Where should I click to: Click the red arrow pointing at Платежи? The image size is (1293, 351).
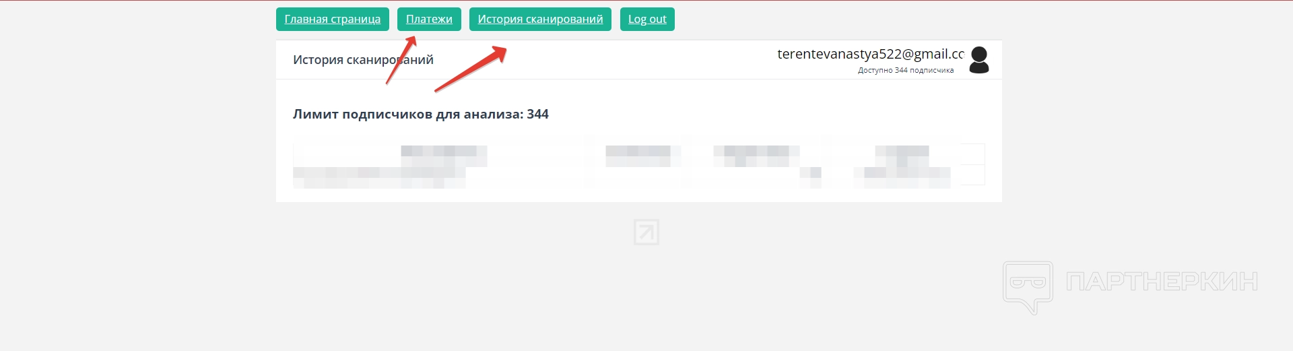(x=401, y=60)
